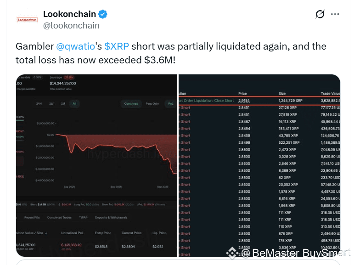Click the highlighted 2.9154 liquidation price
The width and height of the screenshot is (354, 265).
(x=244, y=101)
